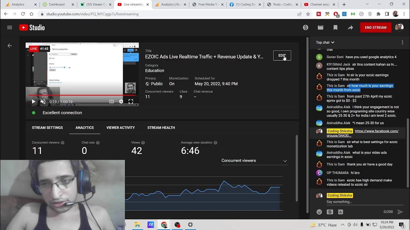Open the hamburger navigation menu
The width and height of the screenshot is (410, 230).
click(x=10, y=27)
